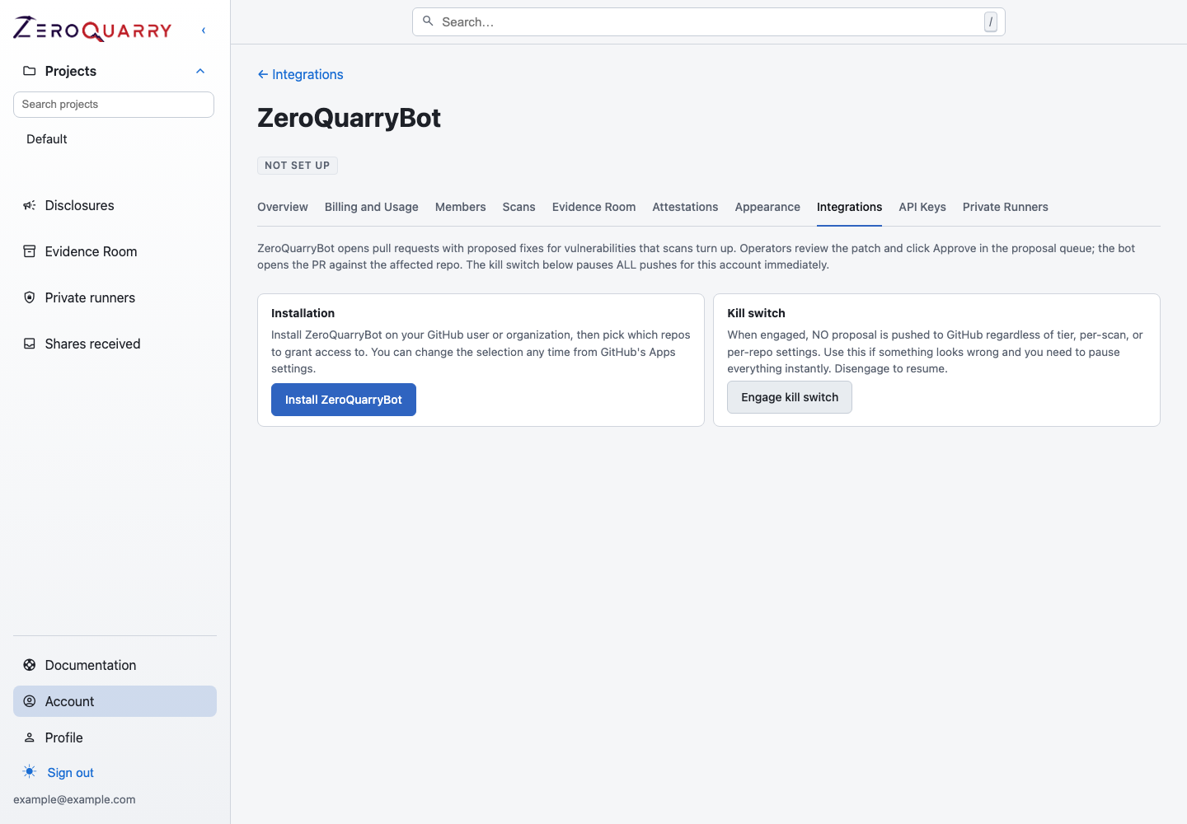Engage the kill switch
The image size is (1187, 824).
coord(790,397)
